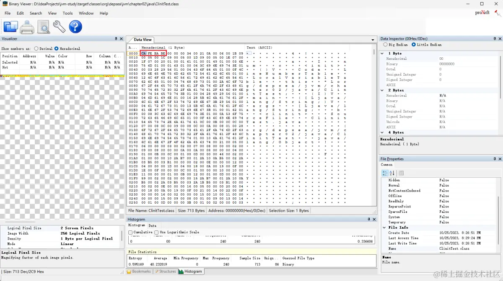
Task: Click the Hexadecimal (1 Byte) column header
Action: click(163, 48)
